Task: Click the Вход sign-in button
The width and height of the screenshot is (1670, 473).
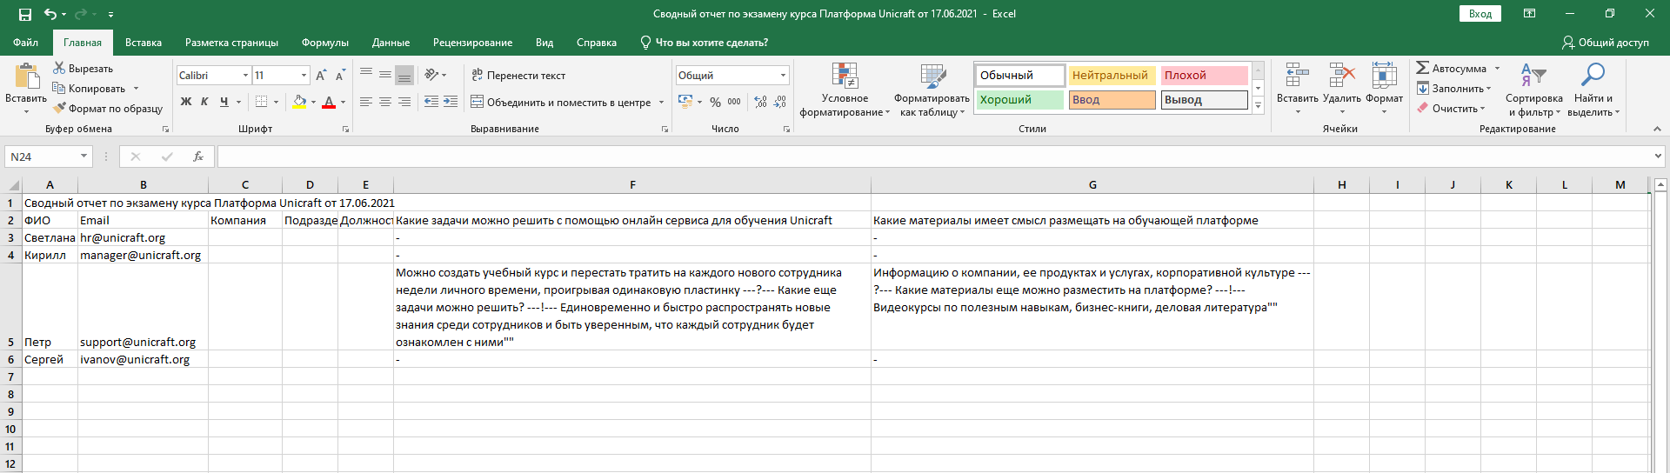Action: [1480, 14]
